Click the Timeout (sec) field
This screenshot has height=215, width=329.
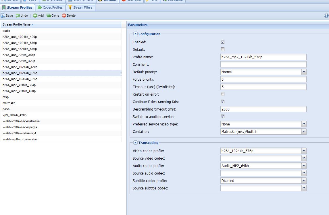tap(263, 87)
